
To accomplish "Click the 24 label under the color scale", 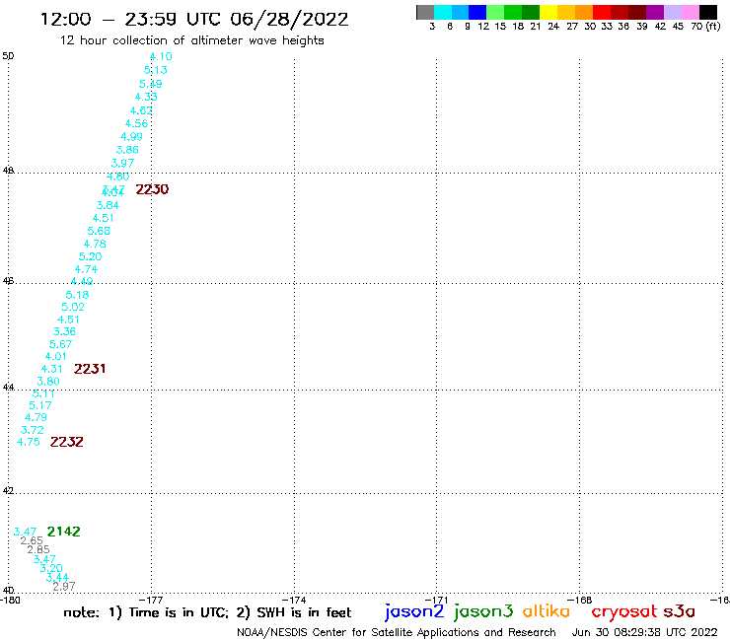I will click(x=553, y=27).
